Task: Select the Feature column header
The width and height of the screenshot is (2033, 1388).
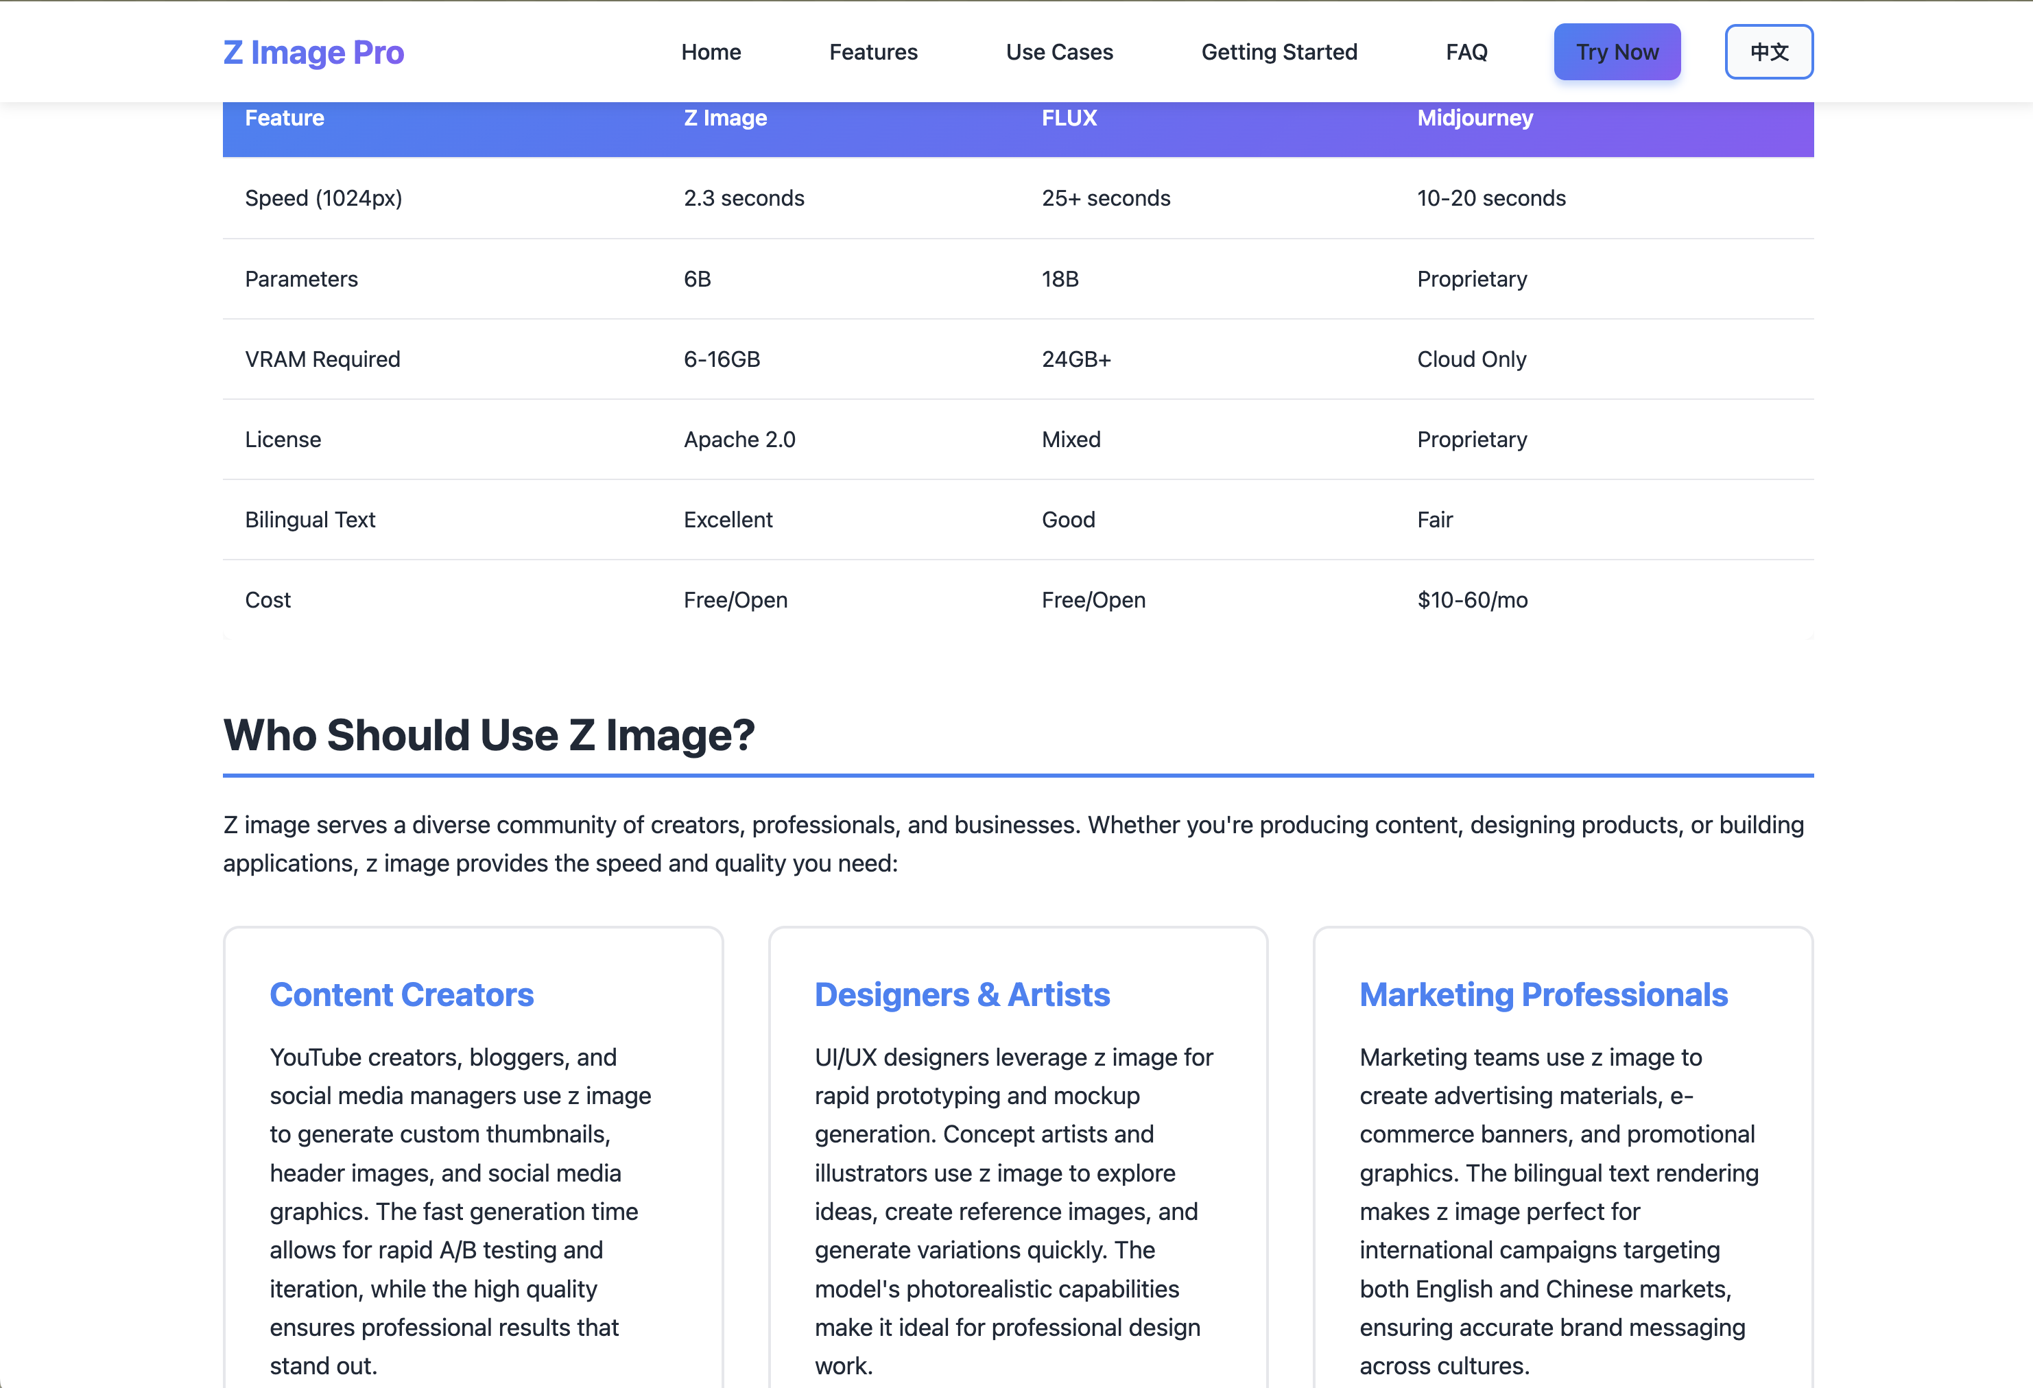Action: [x=283, y=117]
